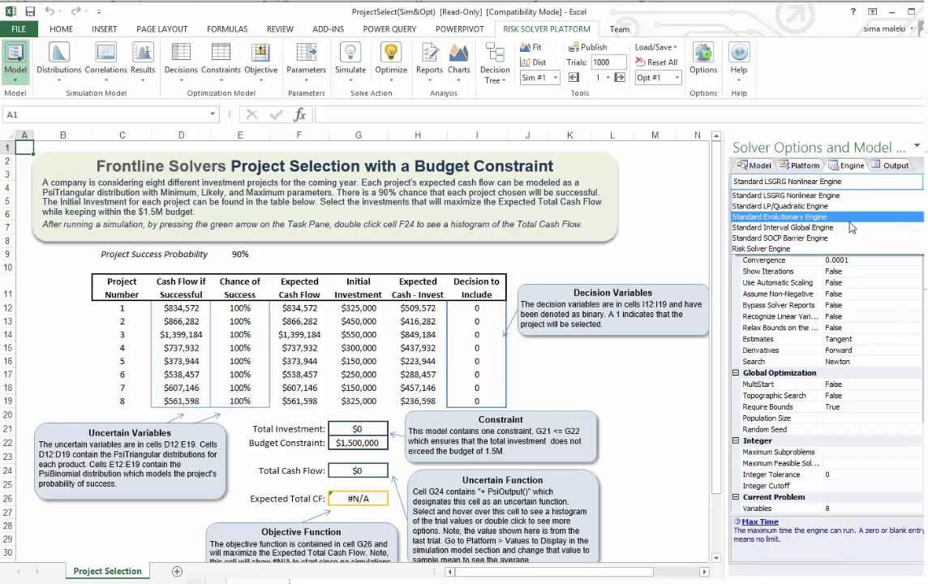Open the POWER QUERY ribbon tab
This screenshot has height=584, width=928.
click(x=389, y=29)
